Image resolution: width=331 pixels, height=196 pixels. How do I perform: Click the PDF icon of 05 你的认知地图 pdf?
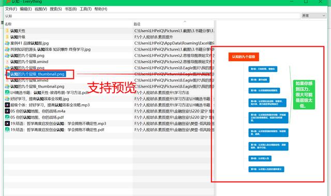(7, 117)
